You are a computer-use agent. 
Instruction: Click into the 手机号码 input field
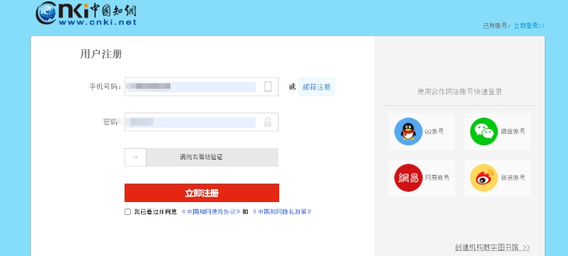[201, 87]
